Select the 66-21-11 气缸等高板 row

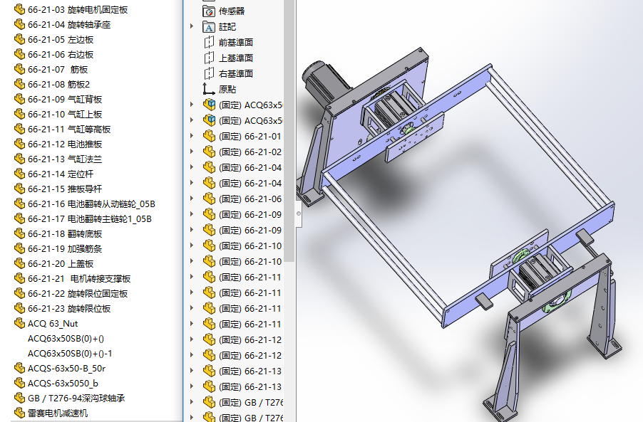62,130
